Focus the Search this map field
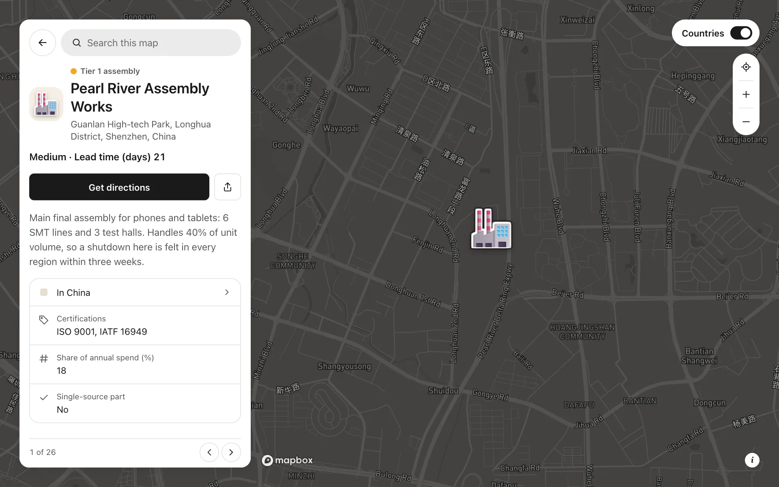This screenshot has width=779, height=487. 151,43
